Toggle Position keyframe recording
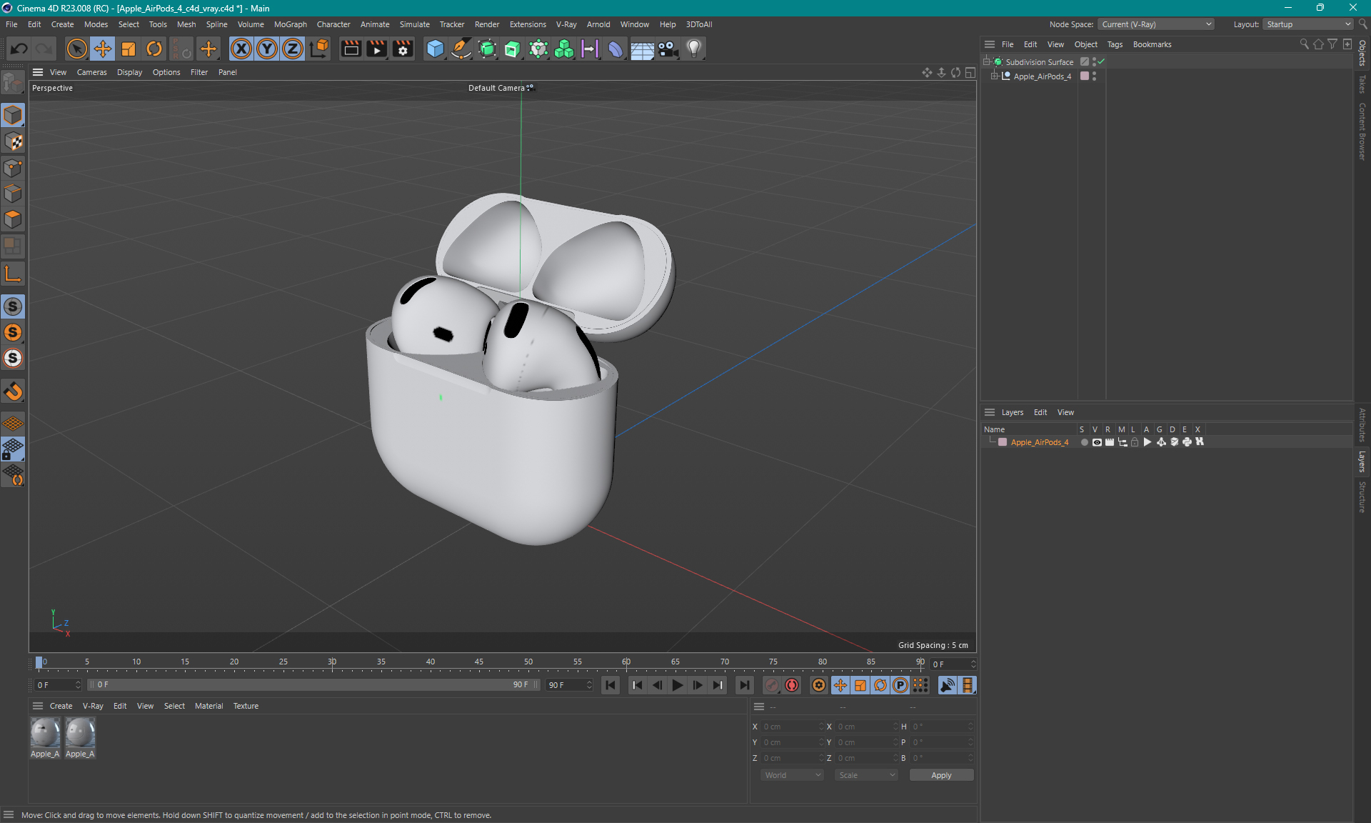1371x823 pixels. [x=840, y=685]
